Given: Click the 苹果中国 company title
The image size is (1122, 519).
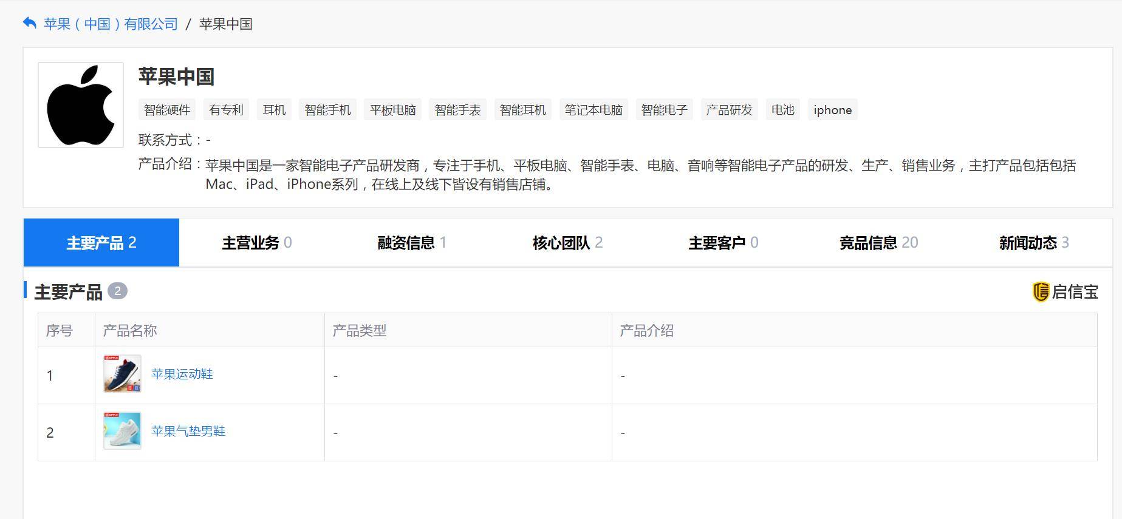Looking at the screenshot, I should pyautogui.click(x=176, y=76).
